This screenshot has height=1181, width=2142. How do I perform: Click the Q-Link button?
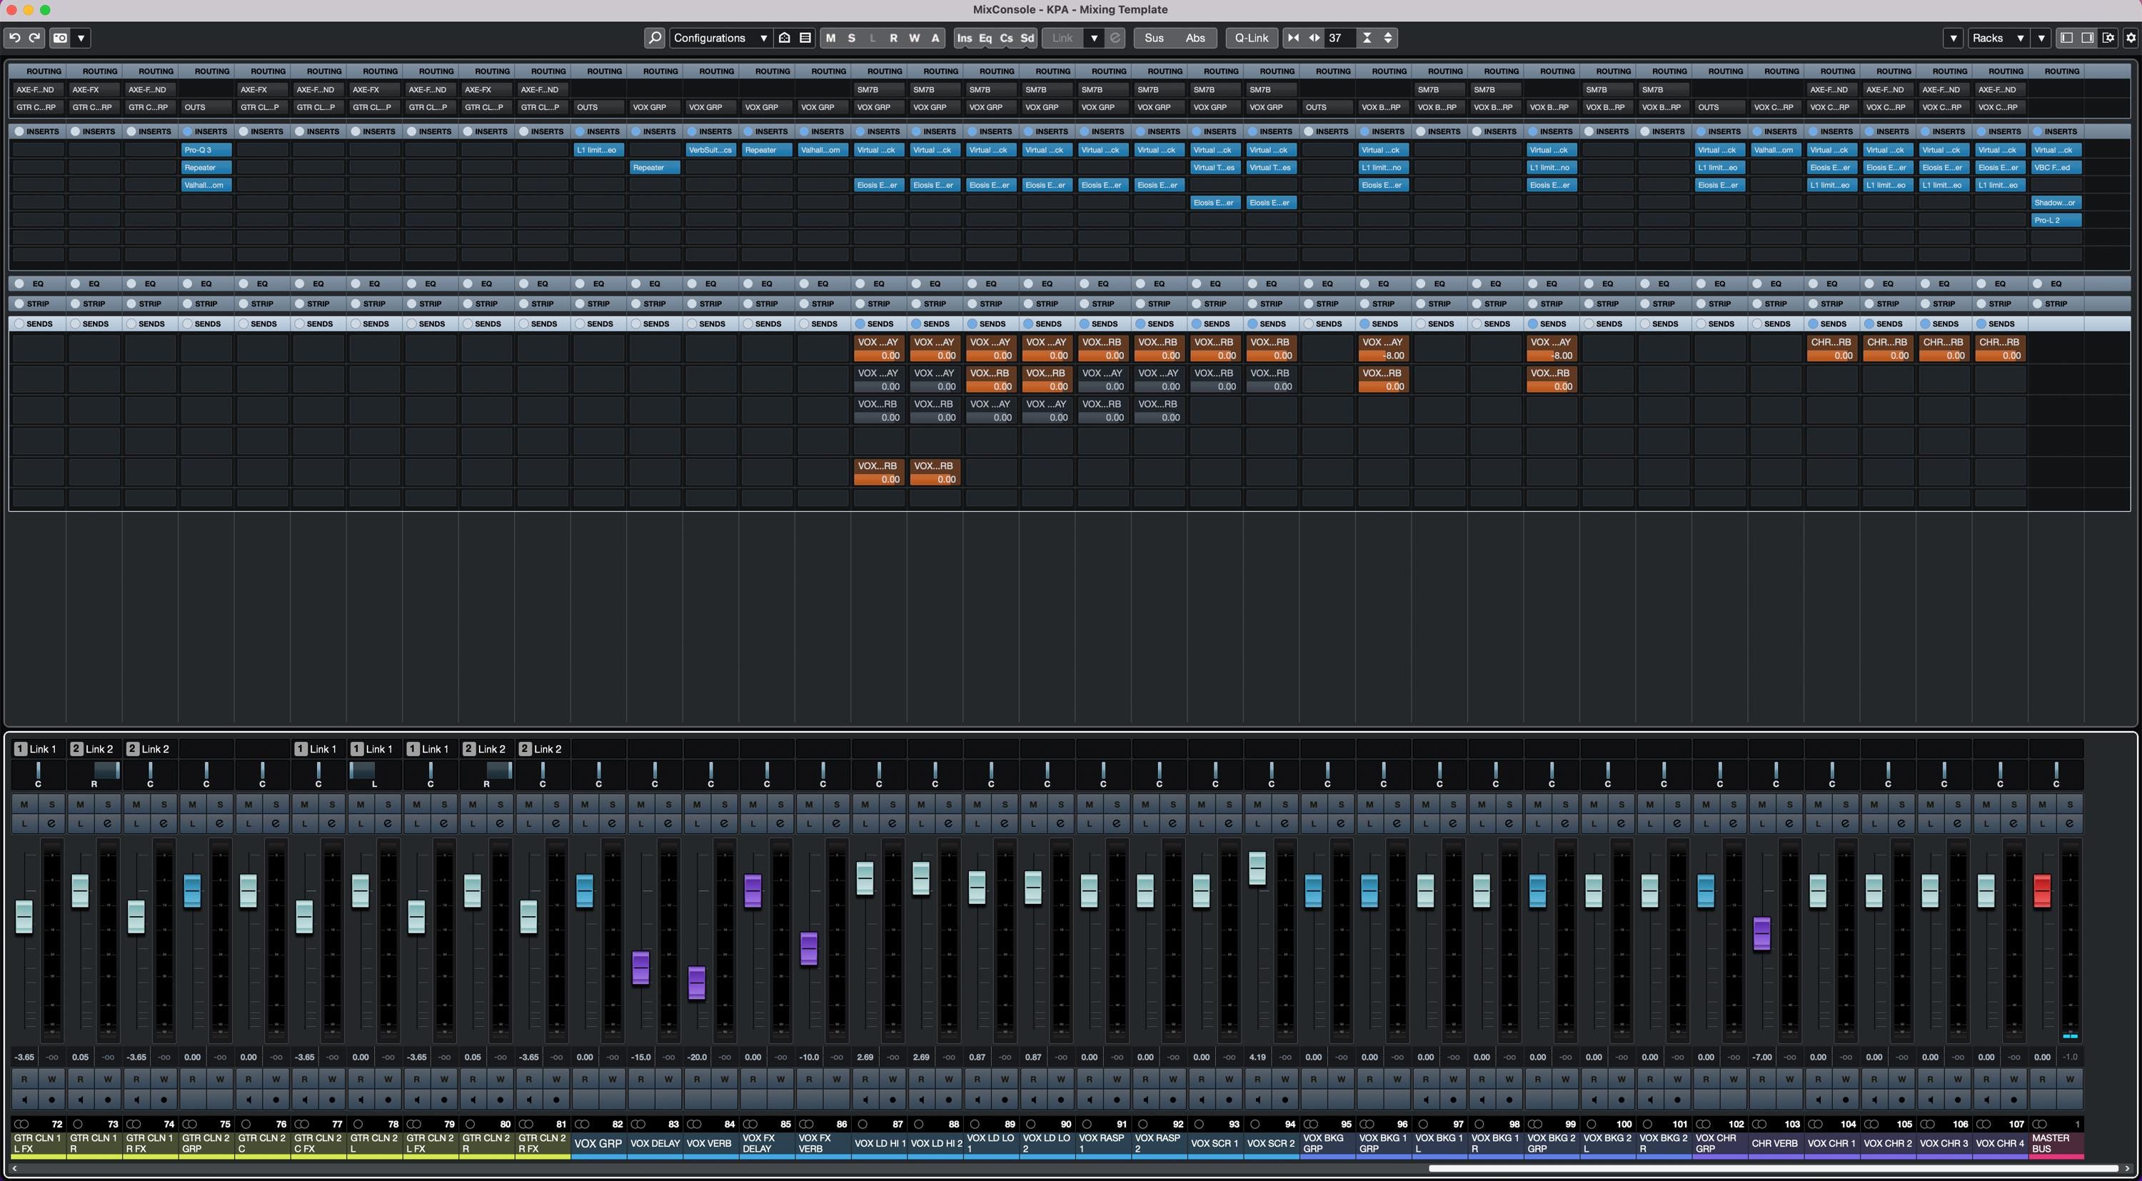point(1252,37)
